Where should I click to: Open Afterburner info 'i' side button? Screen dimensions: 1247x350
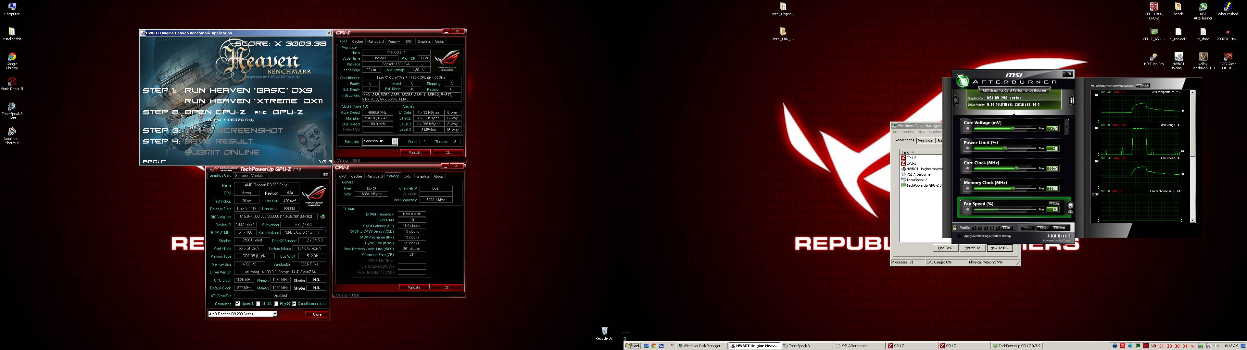tap(1072, 100)
